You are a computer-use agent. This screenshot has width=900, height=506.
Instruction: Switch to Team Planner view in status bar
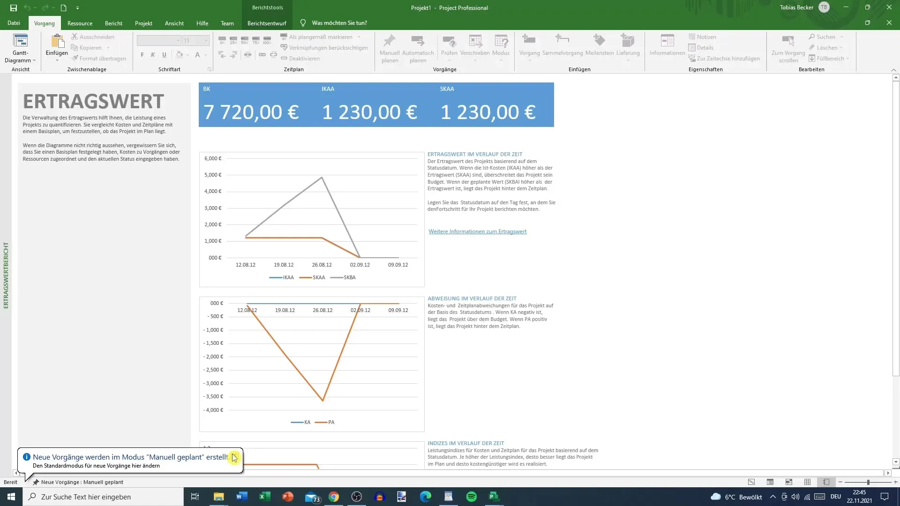[789, 482]
